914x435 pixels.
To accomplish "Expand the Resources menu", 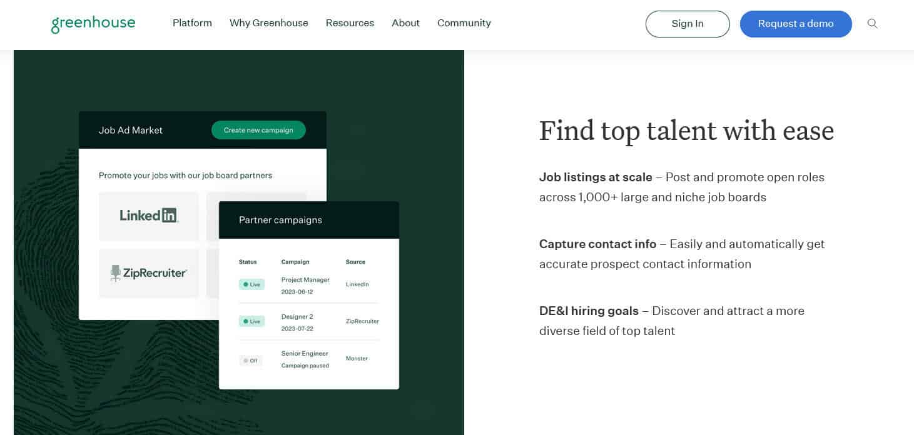I will click(350, 23).
